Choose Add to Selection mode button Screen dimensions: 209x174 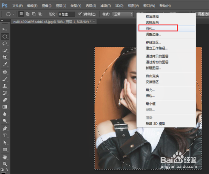point(27,14)
